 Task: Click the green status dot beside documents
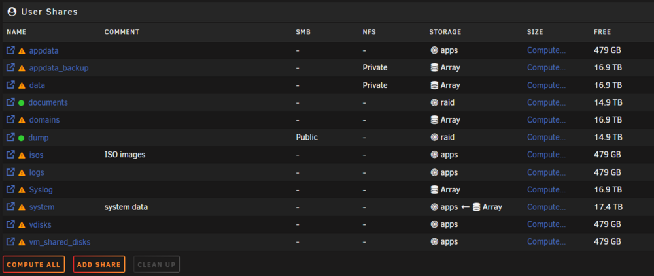click(x=22, y=103)
